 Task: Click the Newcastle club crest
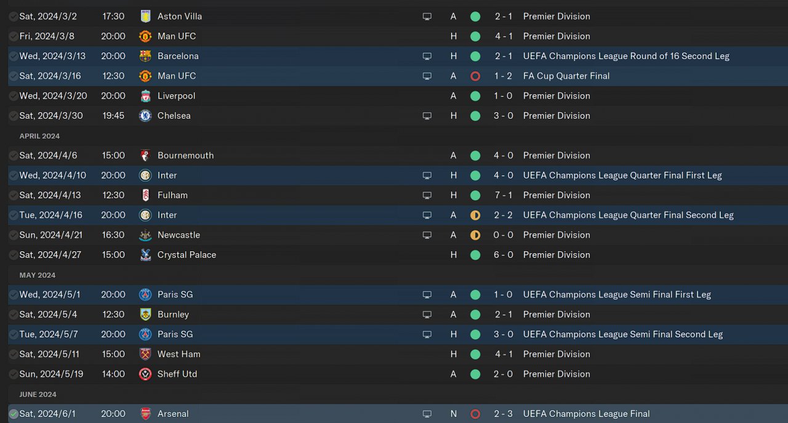tap(145, 235)
